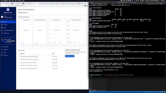Viewport: 166px width, 93px height.
Task: Switch to the first browser tab
Action: point(8,3)
